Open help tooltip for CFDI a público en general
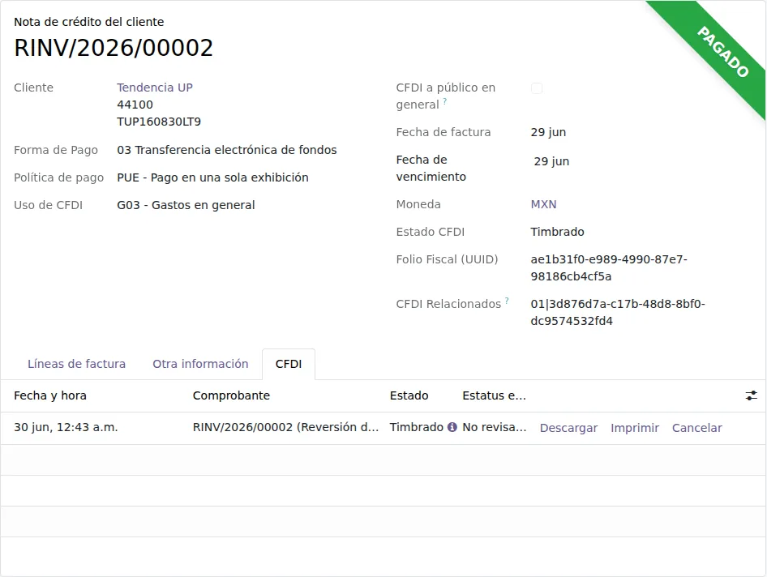This screenshot has width=767, height=577. (x=444, y=100)
